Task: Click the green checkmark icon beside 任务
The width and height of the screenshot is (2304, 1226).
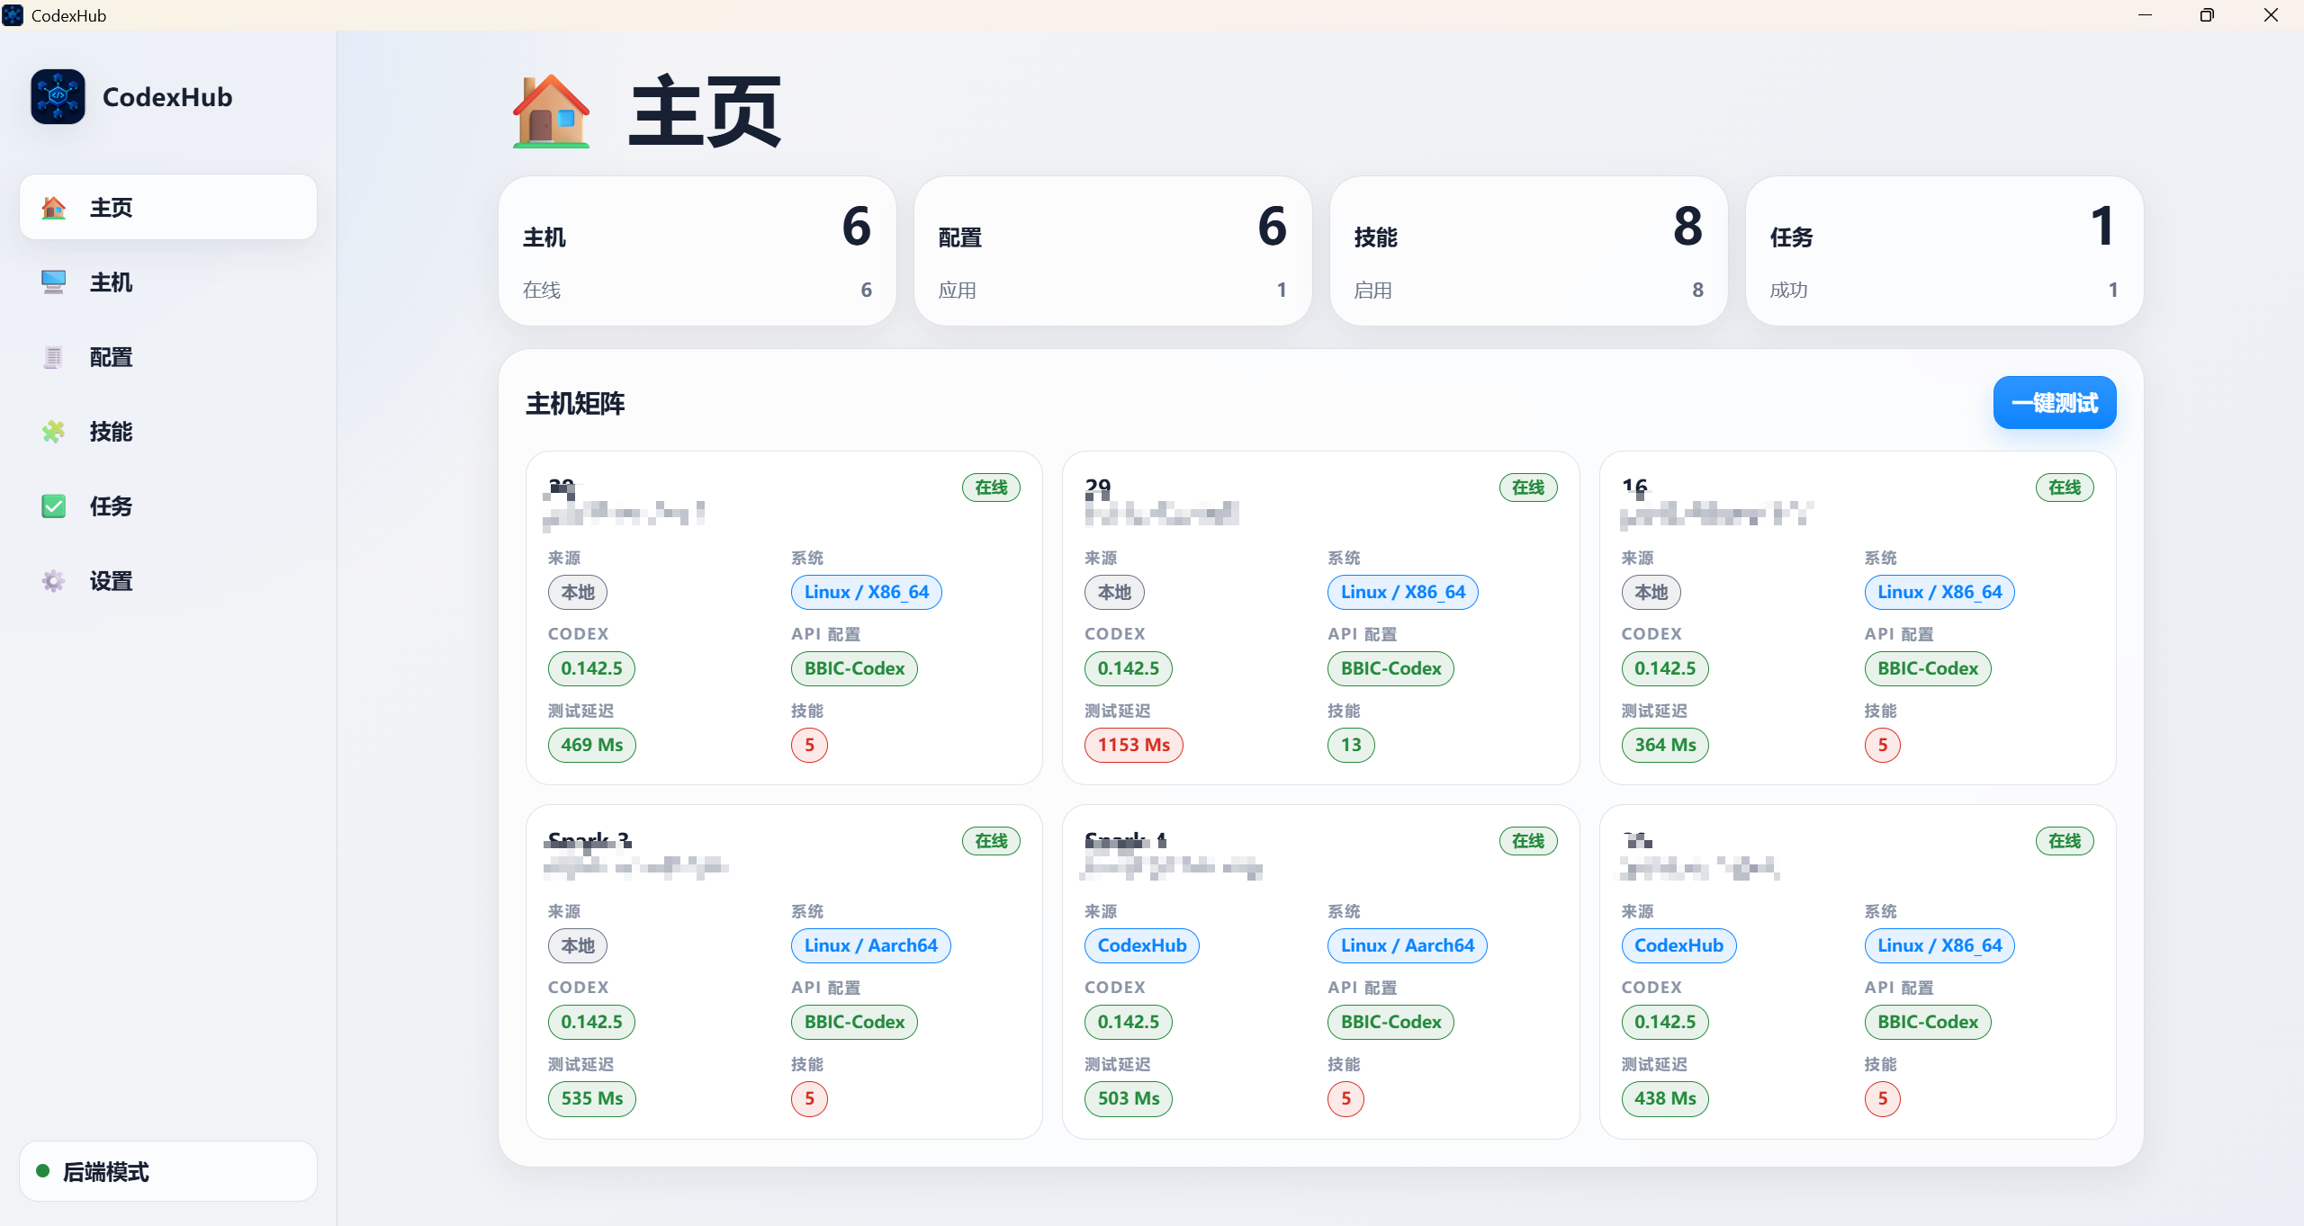Action: 54,506
